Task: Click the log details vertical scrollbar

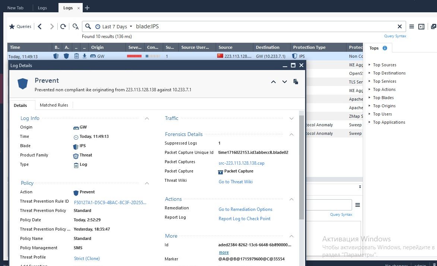Action: tap(301, 168)
